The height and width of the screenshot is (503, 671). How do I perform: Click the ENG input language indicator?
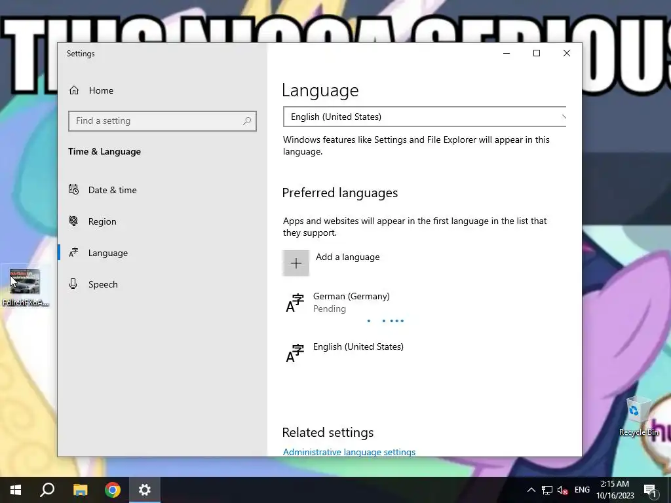582,490
